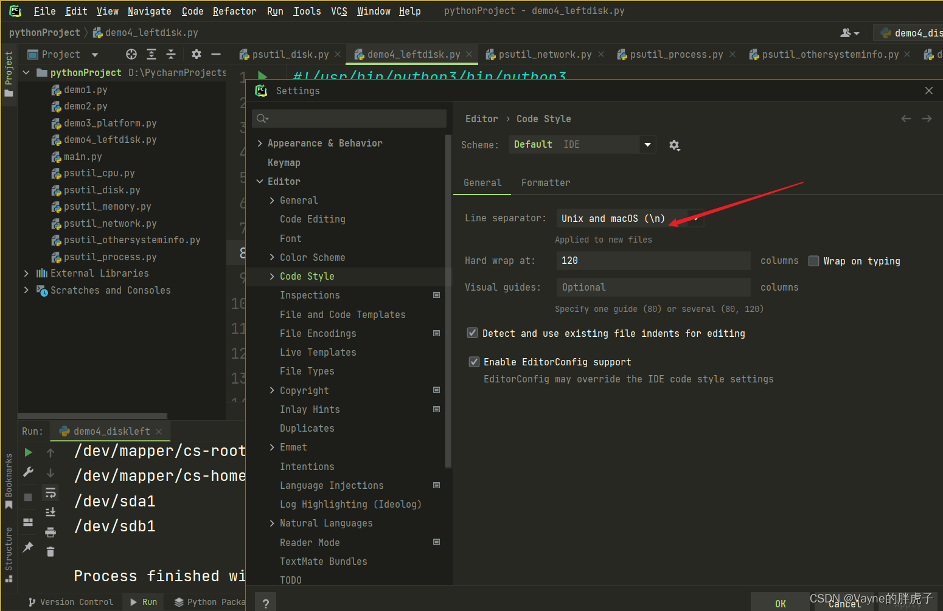Viewport: 943px width, 611px height.
Task: Open Project tool window options gear
Action: click(196, 54)
